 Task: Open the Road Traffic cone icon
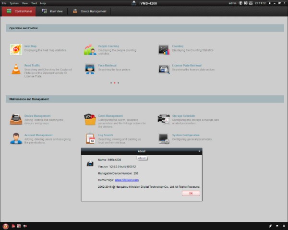16,69
